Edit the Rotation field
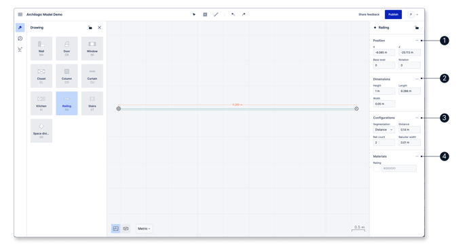Screen dimensions: 467x245 [x=409, y=65]
